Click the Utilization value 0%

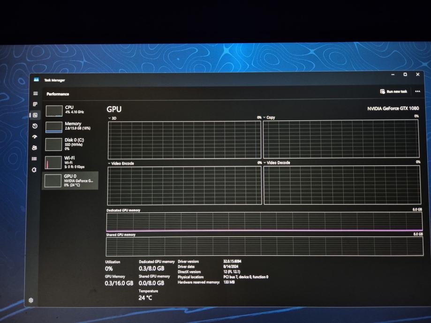coord(109,269)
